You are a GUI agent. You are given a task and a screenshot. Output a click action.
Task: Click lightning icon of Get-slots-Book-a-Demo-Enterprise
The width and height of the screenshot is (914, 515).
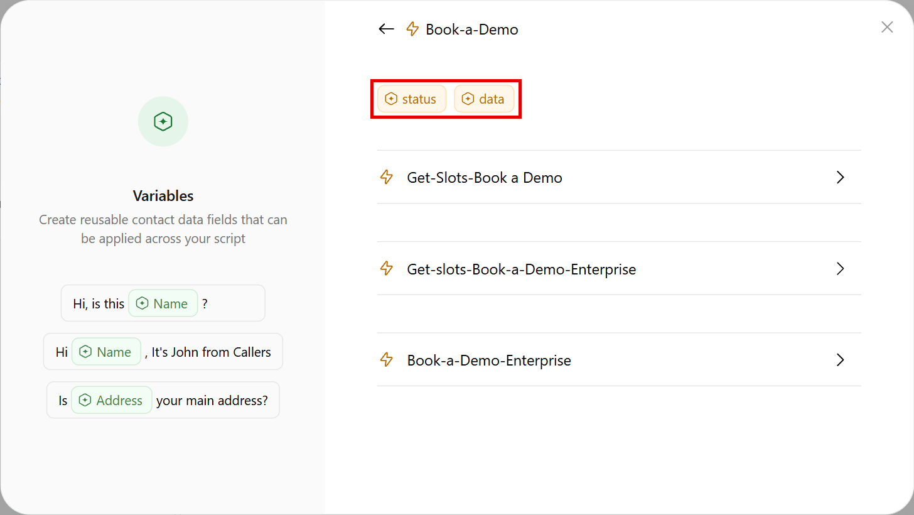387,269
